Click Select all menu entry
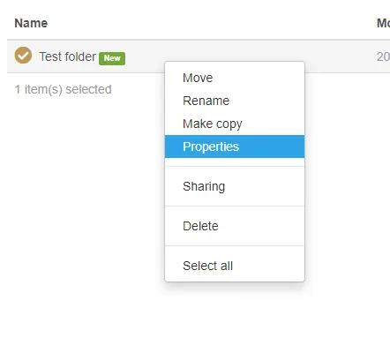 (x=235, y=266)
